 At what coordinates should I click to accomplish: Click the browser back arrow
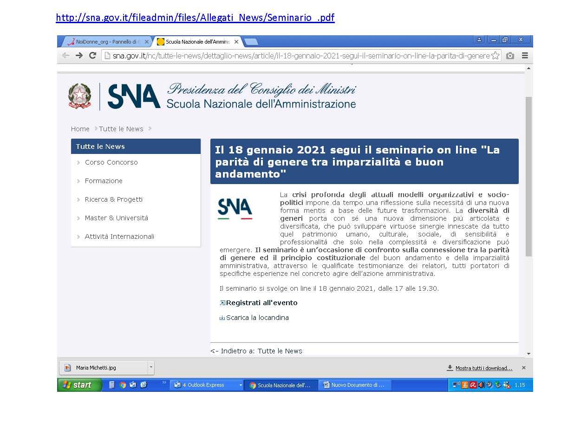point(65,56)
